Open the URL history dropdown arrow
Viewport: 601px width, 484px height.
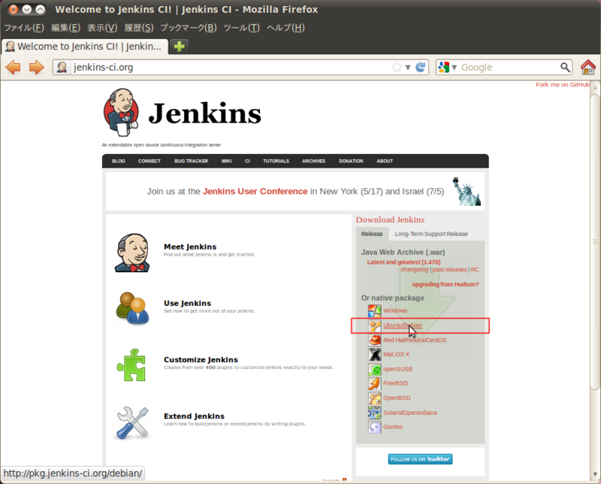click(x=408, y=68)
